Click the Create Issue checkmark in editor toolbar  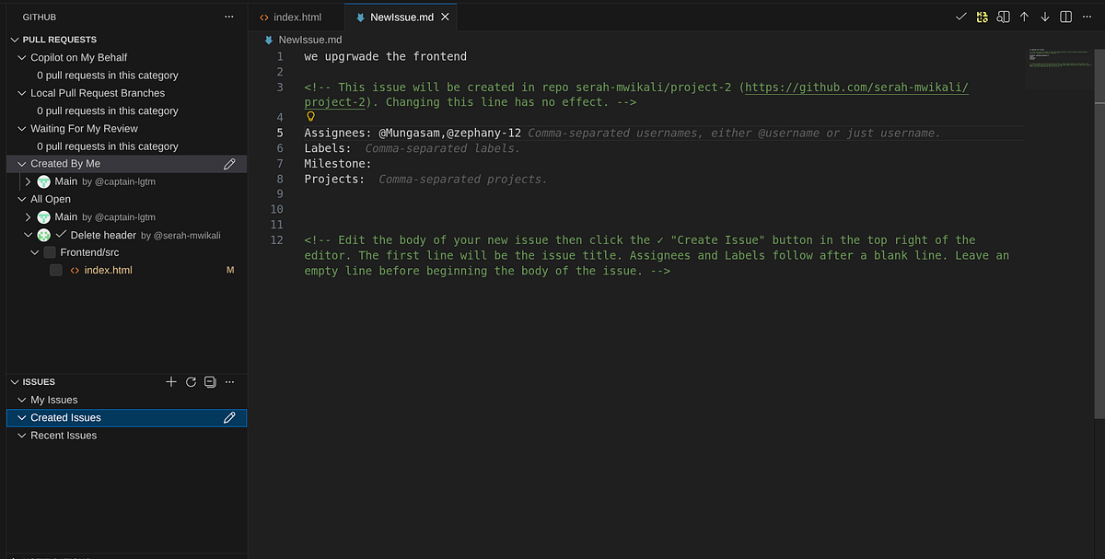(960, 17)
